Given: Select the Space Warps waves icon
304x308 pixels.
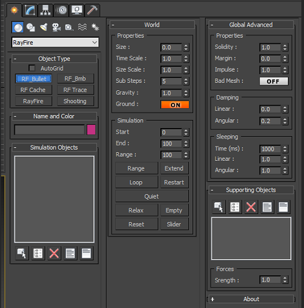Looking at the screenshot, I should 82,27.
